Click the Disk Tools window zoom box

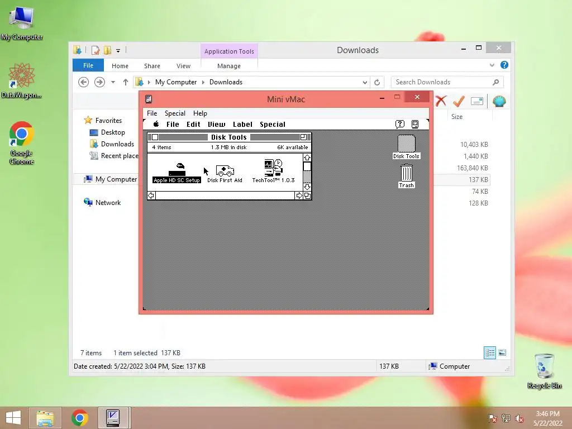click(303, 137)
